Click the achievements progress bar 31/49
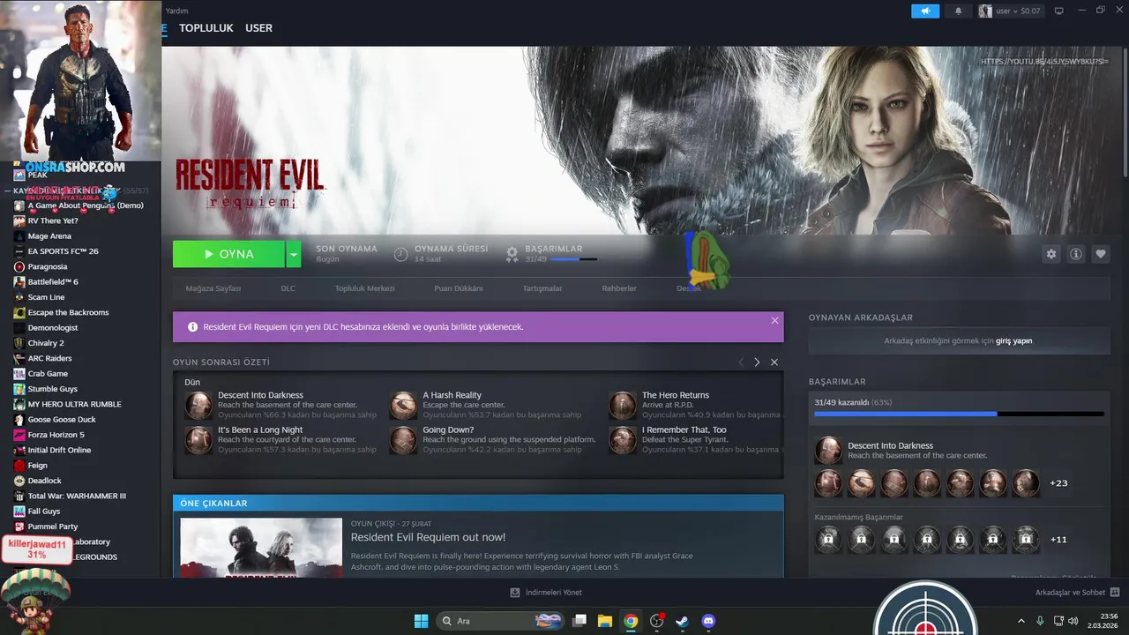Viewport: 1129px width, 635px height. [959, 414]
